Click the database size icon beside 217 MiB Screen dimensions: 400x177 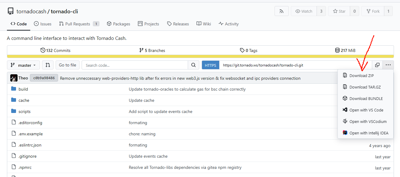click(x=337, y=50)
